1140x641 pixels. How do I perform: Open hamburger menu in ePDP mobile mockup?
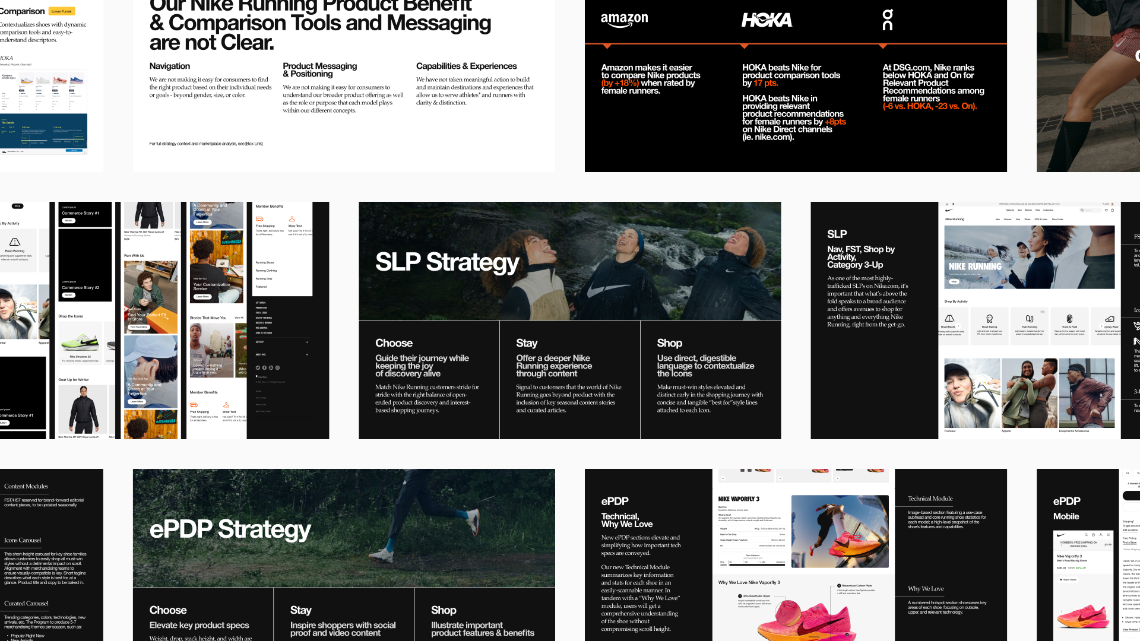pos(1108,535)
